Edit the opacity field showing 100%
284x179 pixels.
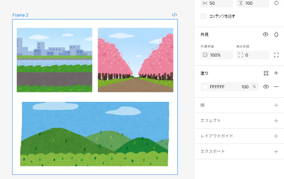pyautogui.click(x=217, y=55)
